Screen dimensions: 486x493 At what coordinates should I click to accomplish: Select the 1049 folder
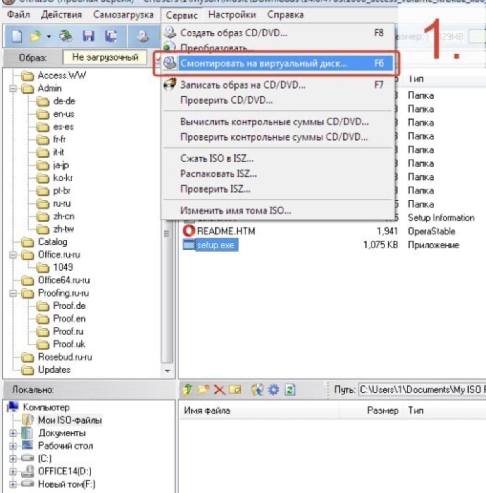click(x=63, y=267)
